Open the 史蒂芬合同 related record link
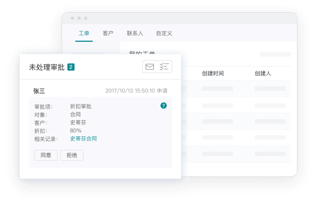The width and height of the screenshot is (314, 205). 83,138
